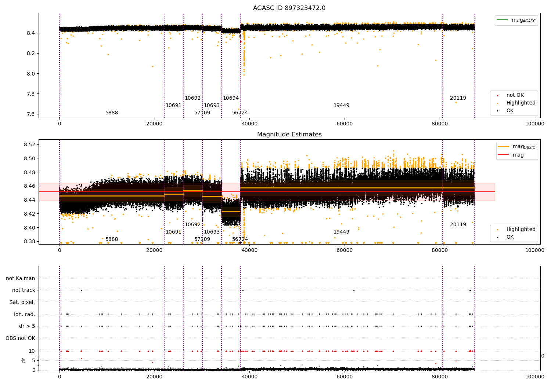Click the 'Magnitude Estimates' plot title
Image resolution: width=551 pixels, height=385 pixels.
point(289,135)
